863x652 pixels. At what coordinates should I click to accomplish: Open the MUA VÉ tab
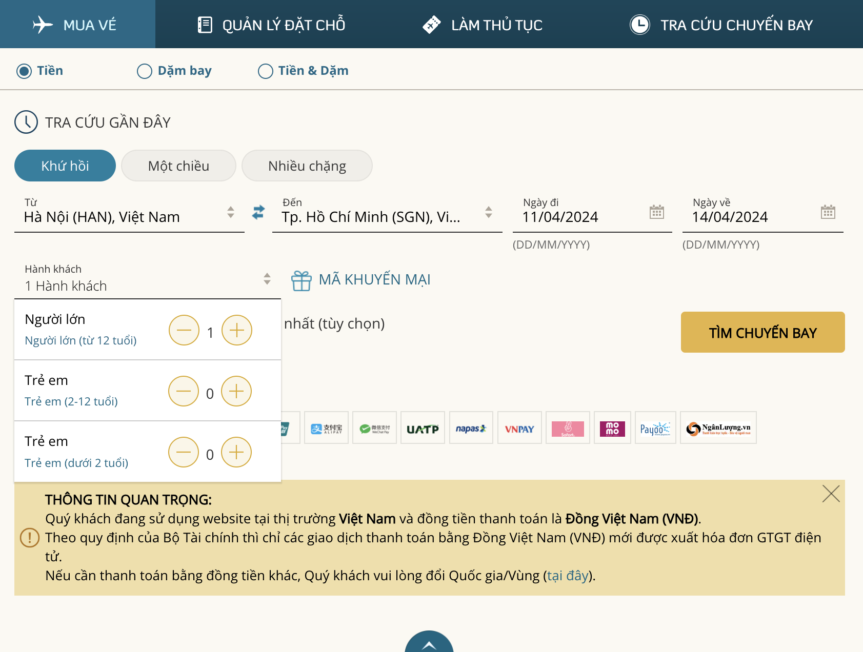pos(77,24)
